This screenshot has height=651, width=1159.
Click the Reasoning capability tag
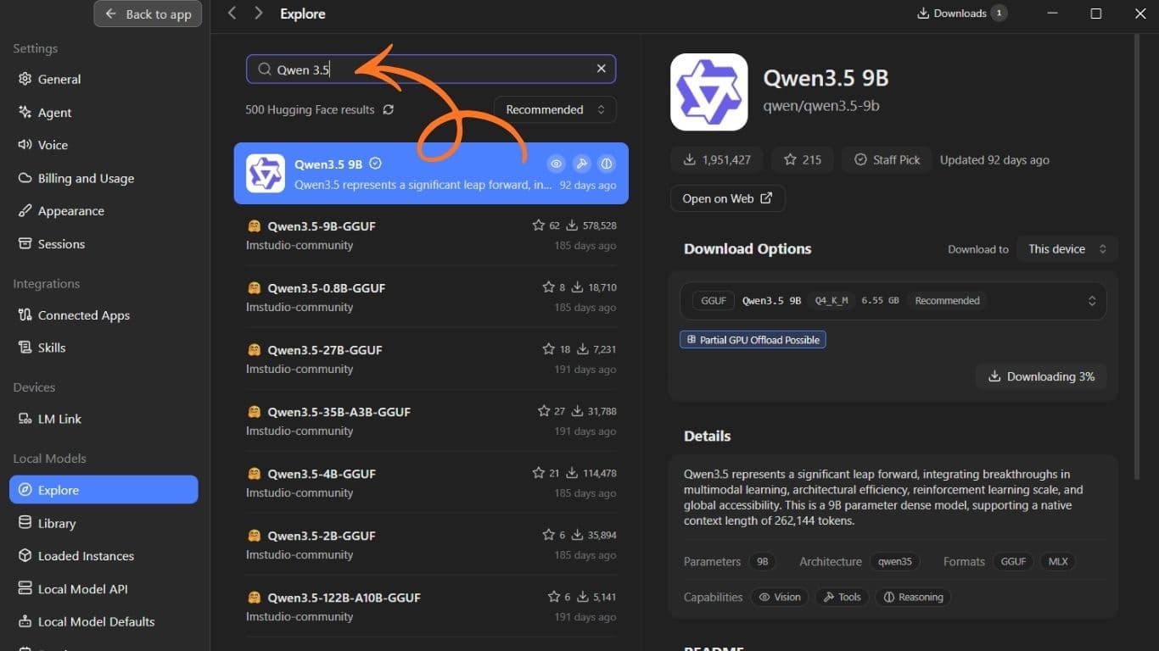pyautogui.click(x=913, y=597)
